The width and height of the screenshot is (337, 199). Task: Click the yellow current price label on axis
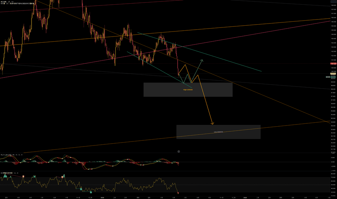[333, 73]
